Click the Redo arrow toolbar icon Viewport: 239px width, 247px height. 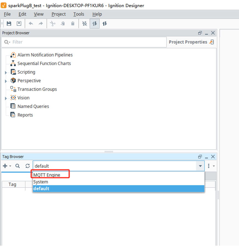(41, 23)
